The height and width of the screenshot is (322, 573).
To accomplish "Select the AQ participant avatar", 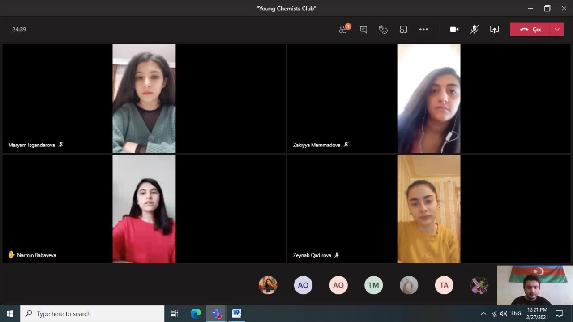I will point(338,285).
